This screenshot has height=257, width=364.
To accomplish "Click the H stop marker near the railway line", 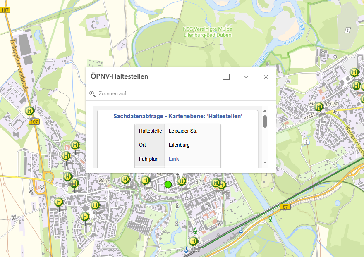I will [x=193, y=240].
